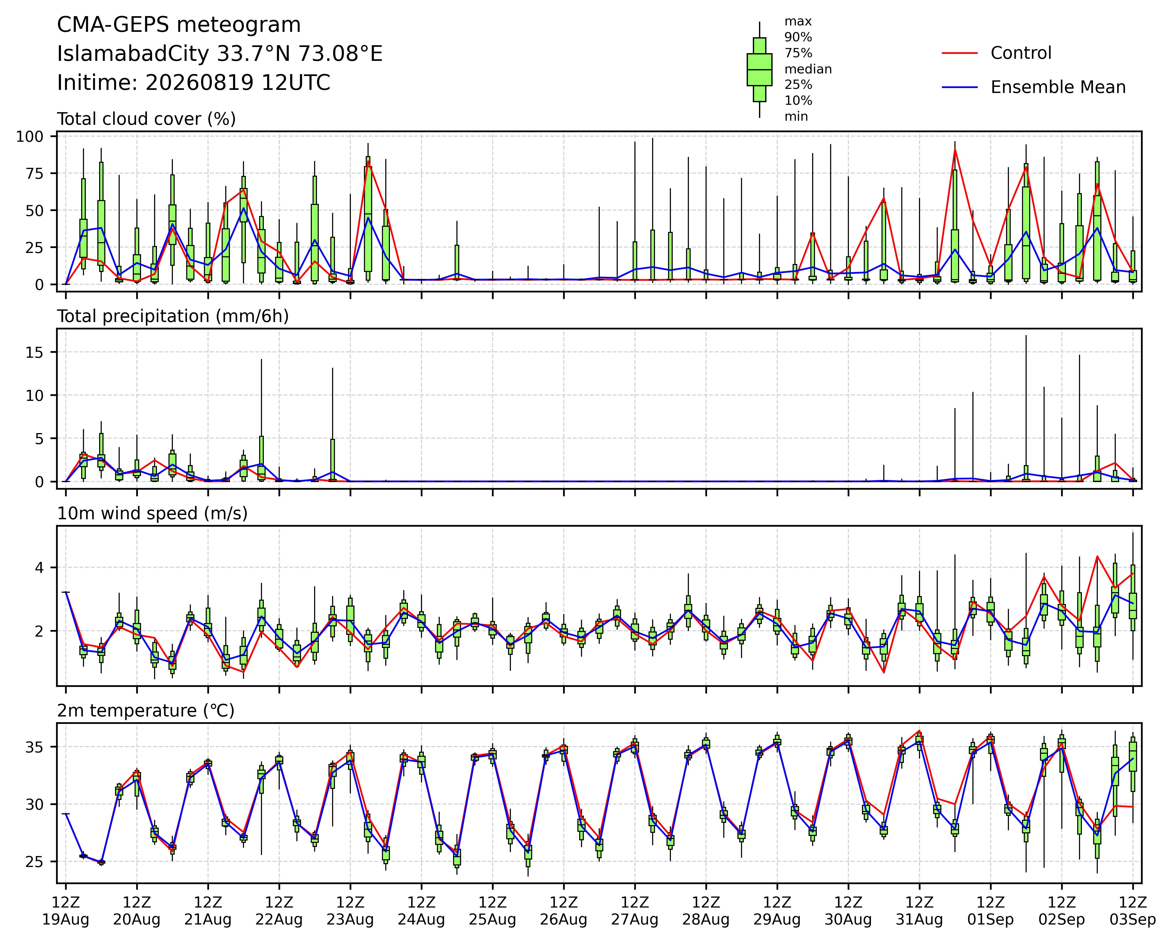The width and height of the screenshot is (1172, 943).
Task: Click the 'median' label in the box-plot legend
Action: point(808,70)
